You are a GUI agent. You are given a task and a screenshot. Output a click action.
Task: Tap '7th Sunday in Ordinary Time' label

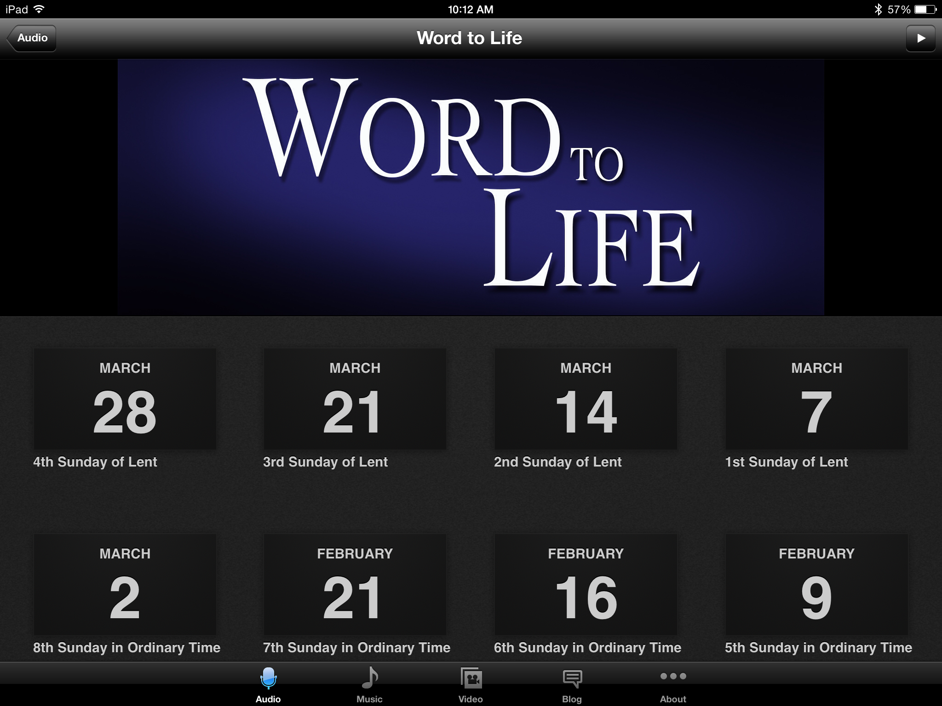click(356, 648)
